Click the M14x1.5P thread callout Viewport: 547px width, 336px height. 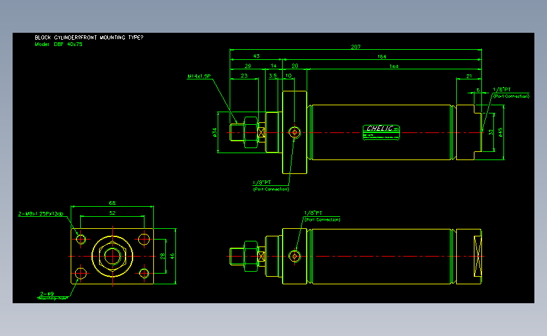pyautogui.click(x=199, y=76)
